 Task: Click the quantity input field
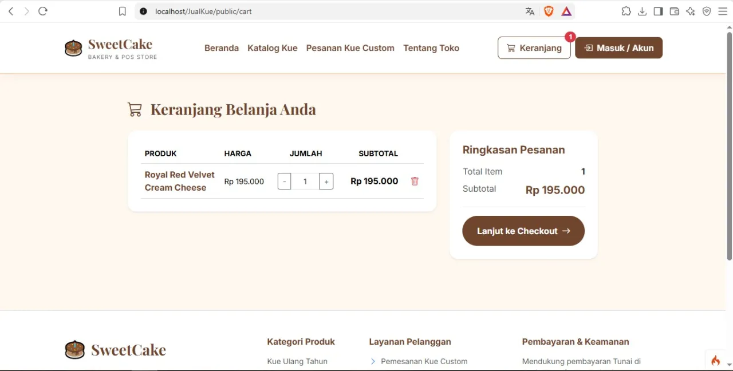(x=305, y=181)
